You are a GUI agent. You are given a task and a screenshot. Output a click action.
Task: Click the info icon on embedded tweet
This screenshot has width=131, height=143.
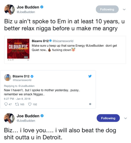(90, 104)
